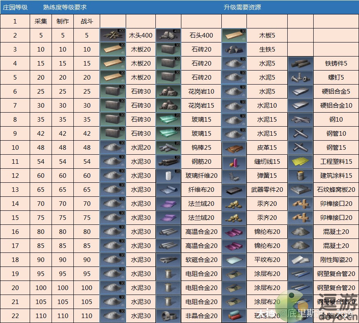Click the 庄园等级 column header
359x323 pixels.
pos(15,7)
